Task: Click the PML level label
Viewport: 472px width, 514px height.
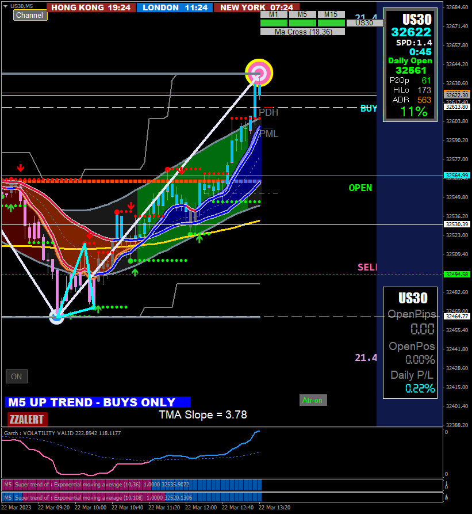Action: pyautogui.click(x=268, y=134)
